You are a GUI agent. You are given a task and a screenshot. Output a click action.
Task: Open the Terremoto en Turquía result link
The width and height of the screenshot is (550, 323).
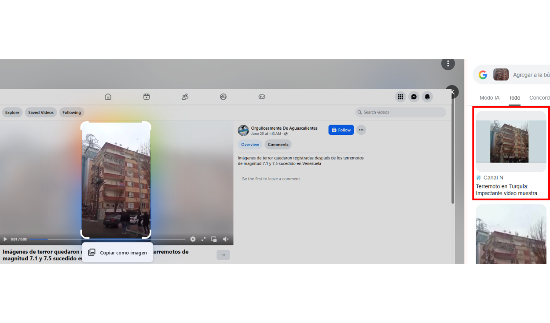point(510,190)
